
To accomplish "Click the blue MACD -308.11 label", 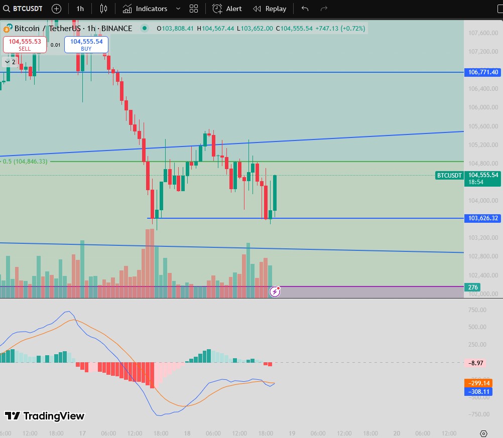I will pyautogui.click(x=478, y=391).
